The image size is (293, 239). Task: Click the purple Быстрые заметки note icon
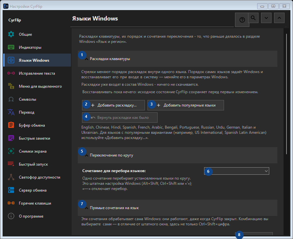click(x=11, y=138)
